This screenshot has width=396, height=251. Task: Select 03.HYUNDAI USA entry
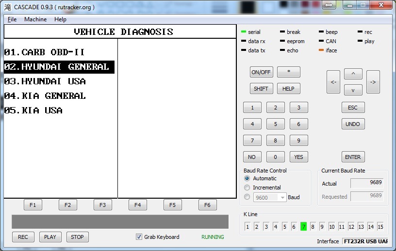(x=45, y=81)
